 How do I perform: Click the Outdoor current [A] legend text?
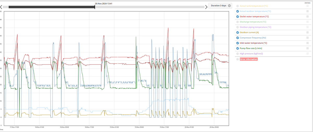click(249, 32)
